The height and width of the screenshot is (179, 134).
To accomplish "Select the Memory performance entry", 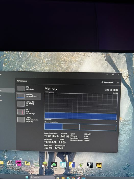I will tap(28, 96).
